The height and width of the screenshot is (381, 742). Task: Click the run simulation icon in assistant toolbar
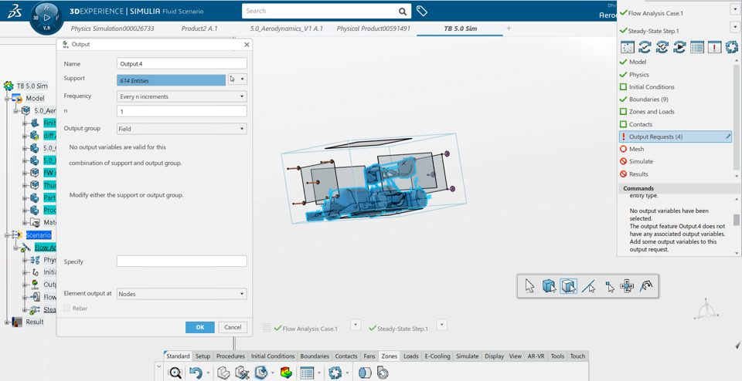click(x=679, y=47)
